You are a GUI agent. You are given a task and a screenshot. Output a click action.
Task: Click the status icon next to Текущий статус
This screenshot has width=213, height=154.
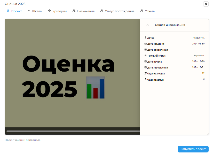click(145, 56)
